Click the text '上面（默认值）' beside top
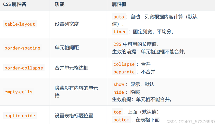This screenshot has height=124, width=215. pyautogui.click(x=143, y=112)
